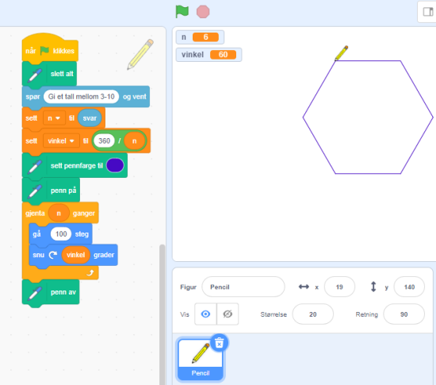
Task: Click the green flag to run the program
Action: coord(182,12)
